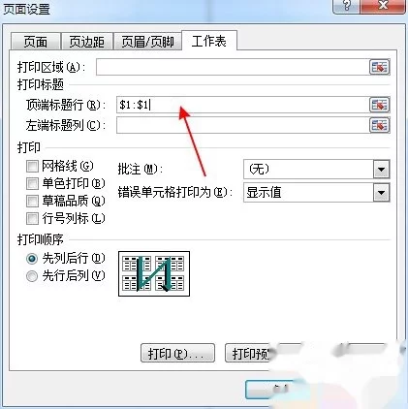Enable the 网格线 checkbox

pyautogui.click(x=32, y=167)
